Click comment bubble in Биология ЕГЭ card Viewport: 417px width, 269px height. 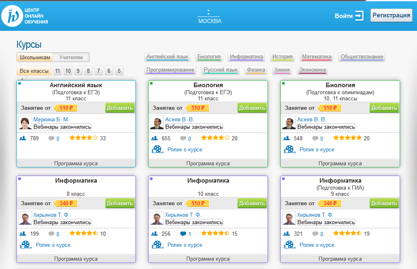(183, 139)
